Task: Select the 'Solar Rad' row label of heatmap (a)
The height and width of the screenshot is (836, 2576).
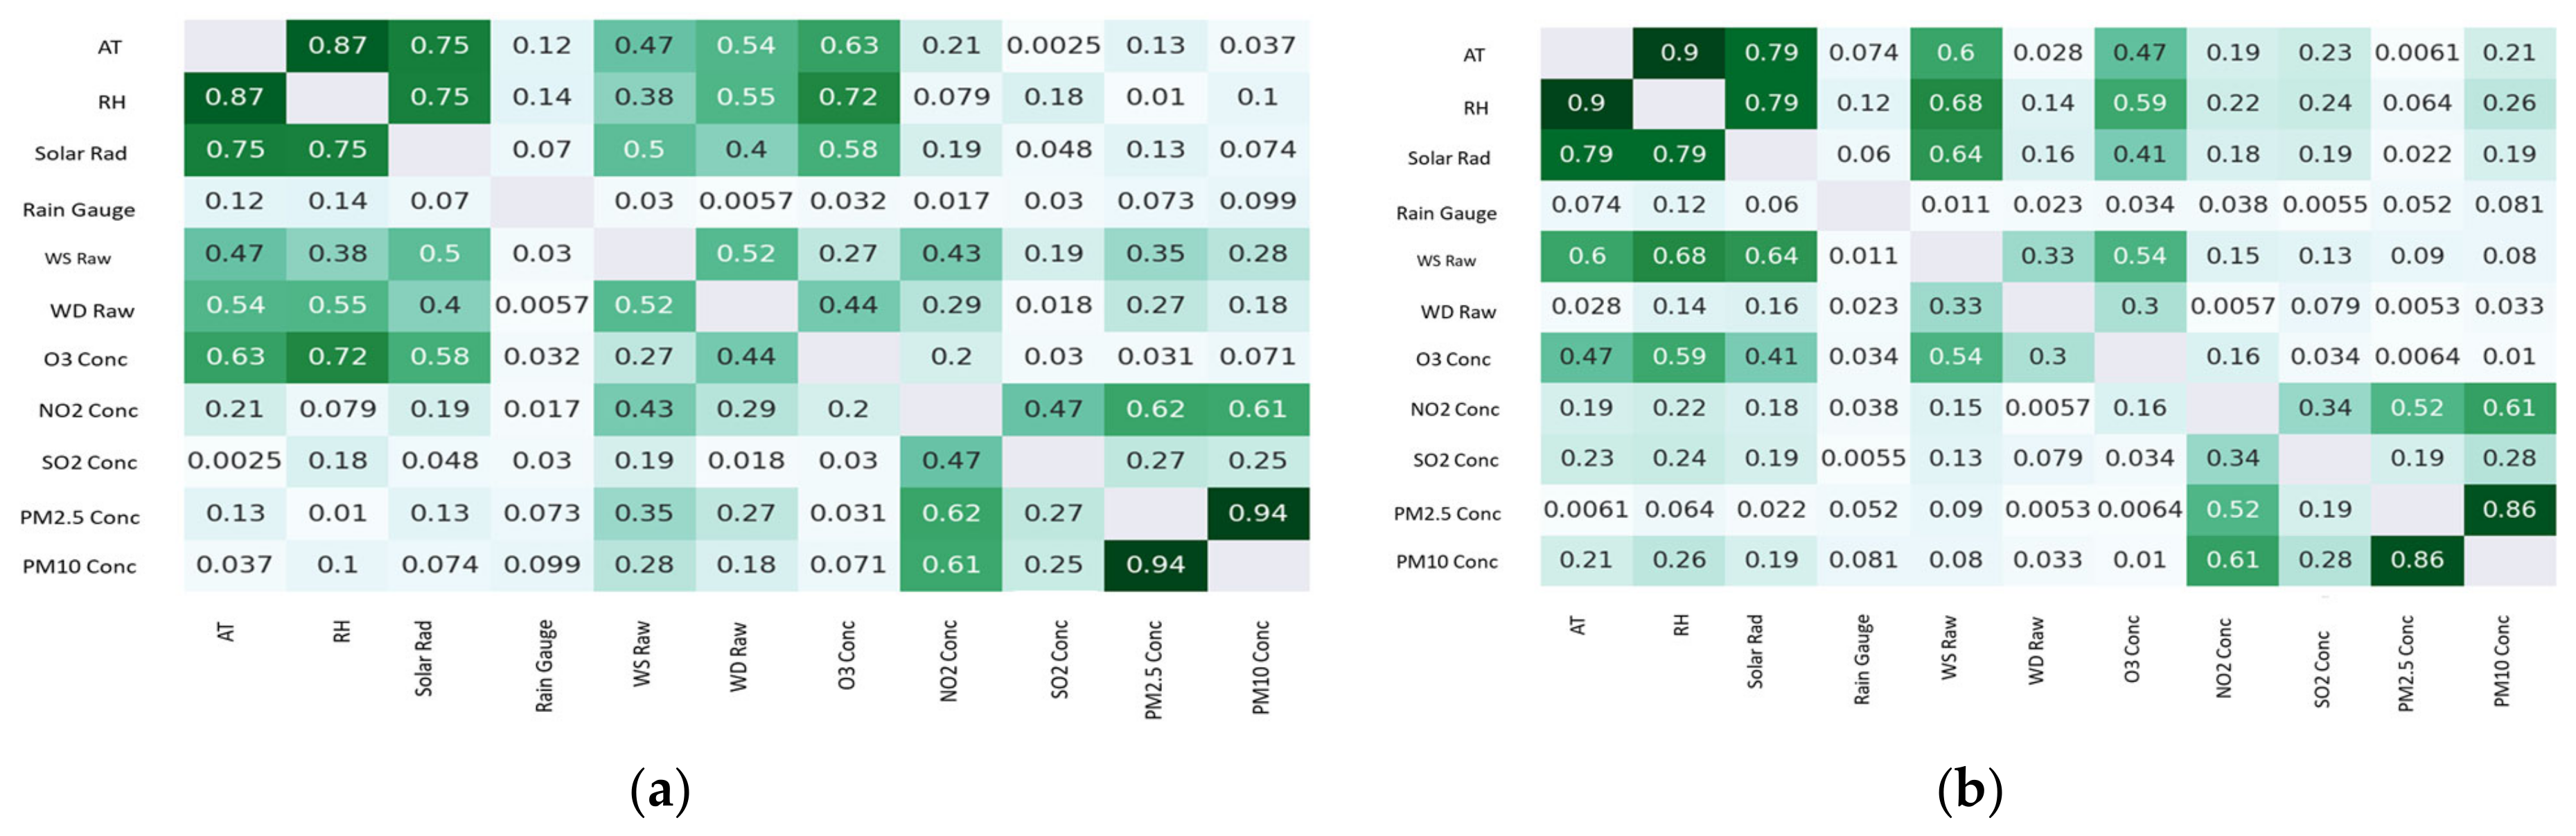Action: pos(81,153)
